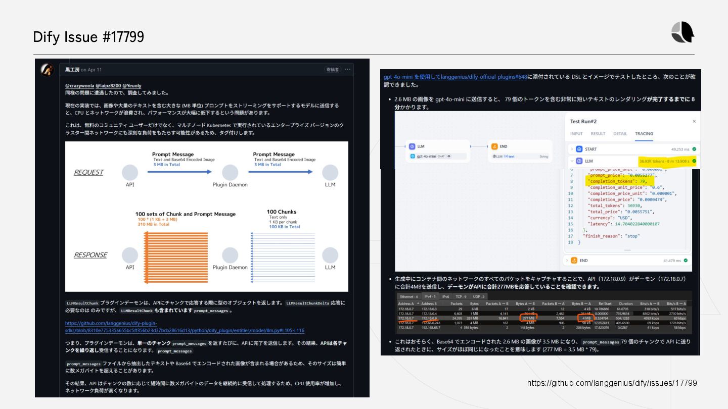This screenshot has width=728, height=409.
Task: Click green success check on LLM row
Action: 695,161
